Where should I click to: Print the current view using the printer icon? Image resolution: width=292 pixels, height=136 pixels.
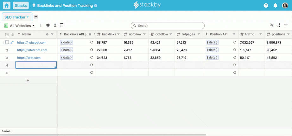click(x=48, y=25)
